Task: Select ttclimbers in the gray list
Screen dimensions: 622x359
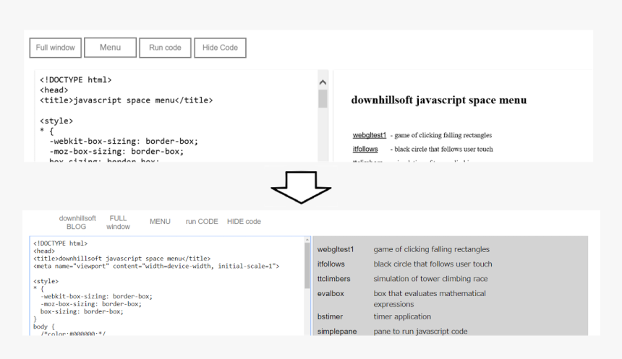Action: pos(333,279)
